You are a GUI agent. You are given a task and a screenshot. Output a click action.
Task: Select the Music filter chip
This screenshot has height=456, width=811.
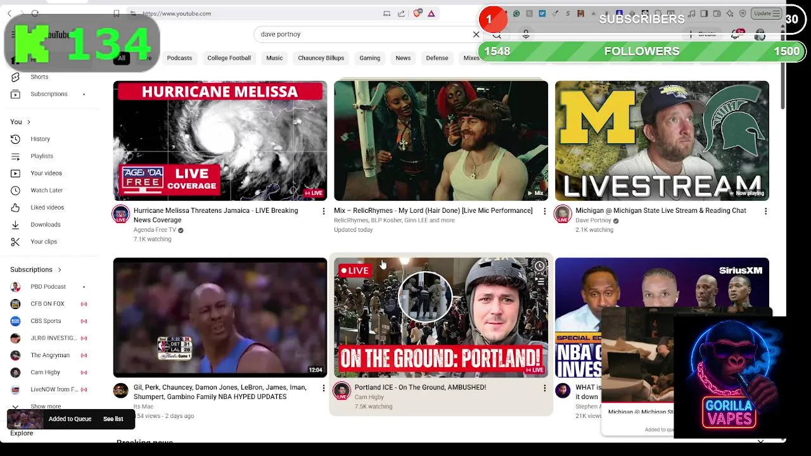point(274,58)
